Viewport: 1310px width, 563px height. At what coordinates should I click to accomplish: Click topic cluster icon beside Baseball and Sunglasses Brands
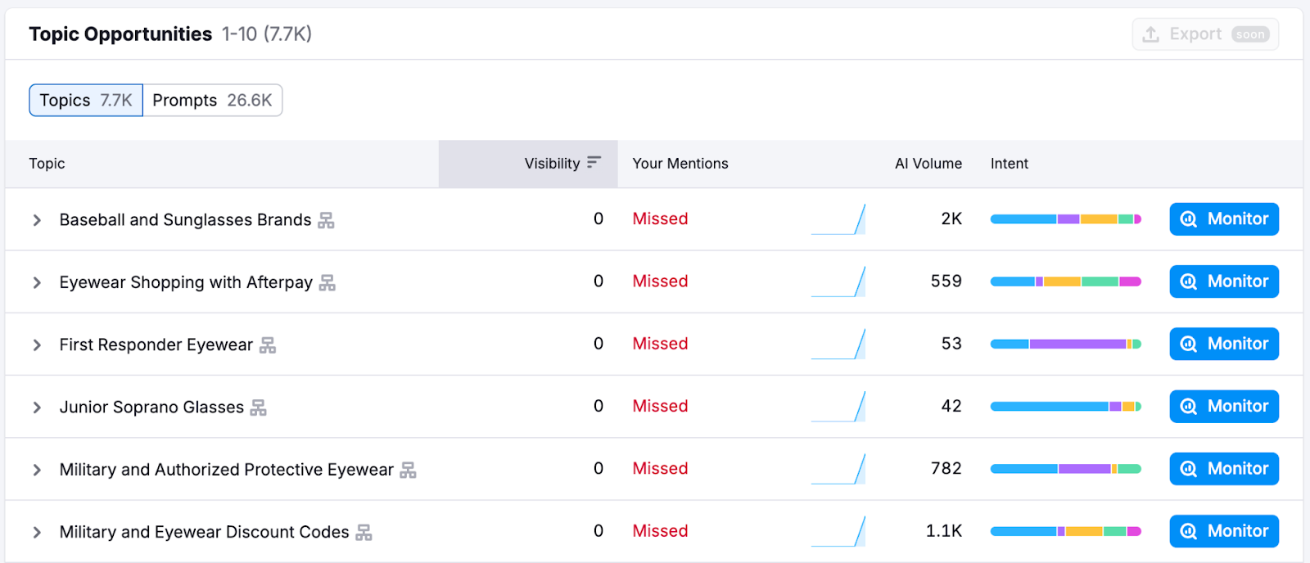(326, 220)
